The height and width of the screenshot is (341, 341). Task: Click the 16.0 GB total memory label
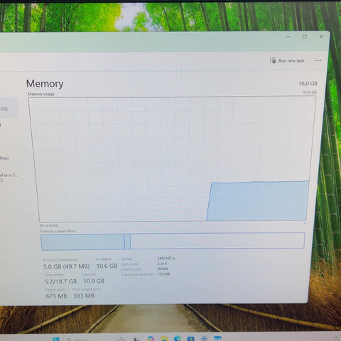(x=308, y=83)
